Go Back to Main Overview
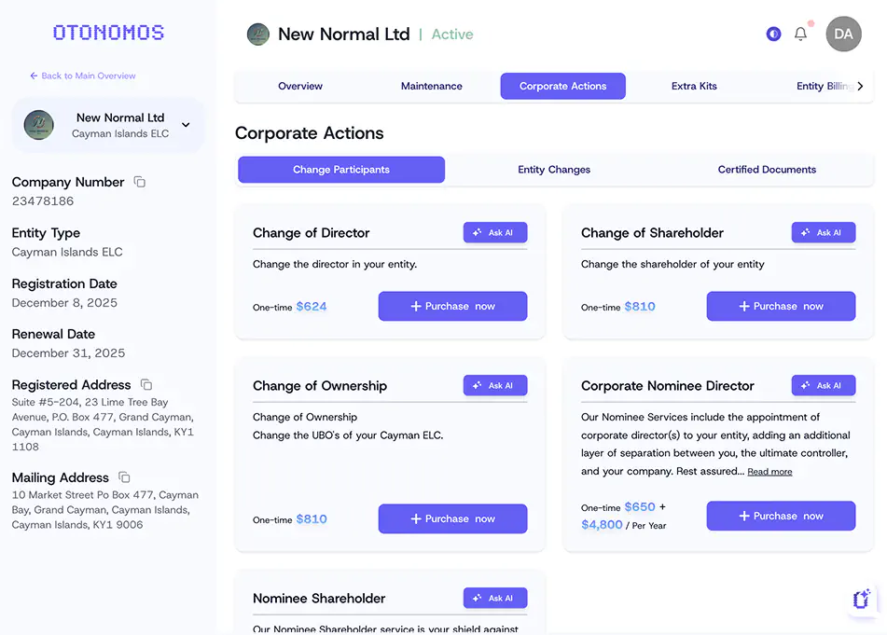The width and height of the screenshot is (887, 635). point(83,76)
